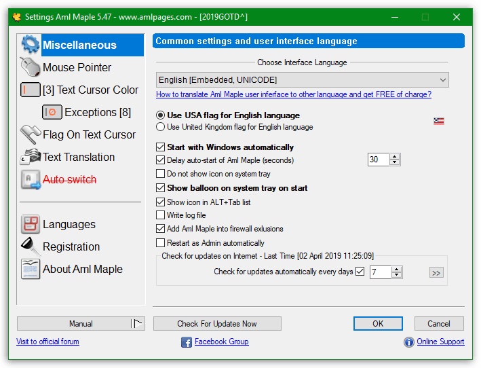Image resolution: width=481 pixels, height=368 pixels.
Task: Click the Languages icon
Action: pos(31,224)
